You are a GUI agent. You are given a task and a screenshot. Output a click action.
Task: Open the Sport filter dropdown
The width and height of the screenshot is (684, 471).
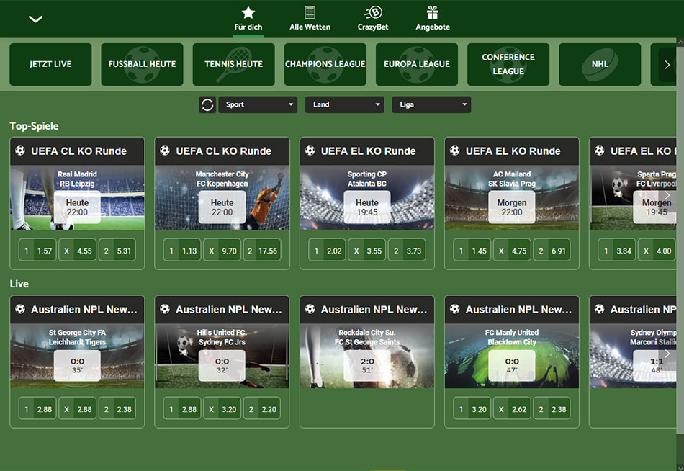coord(258,104)
